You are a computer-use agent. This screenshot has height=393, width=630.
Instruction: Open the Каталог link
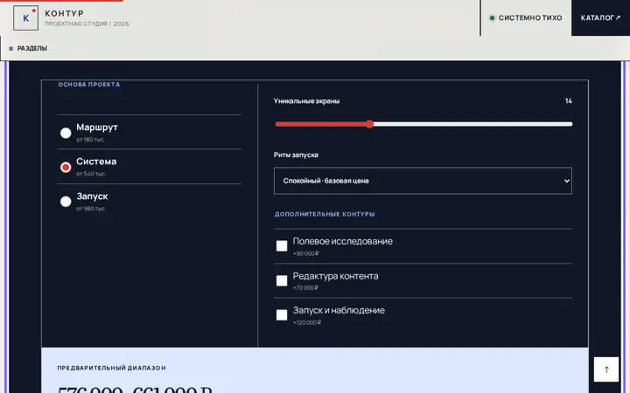tap(600, 18)
